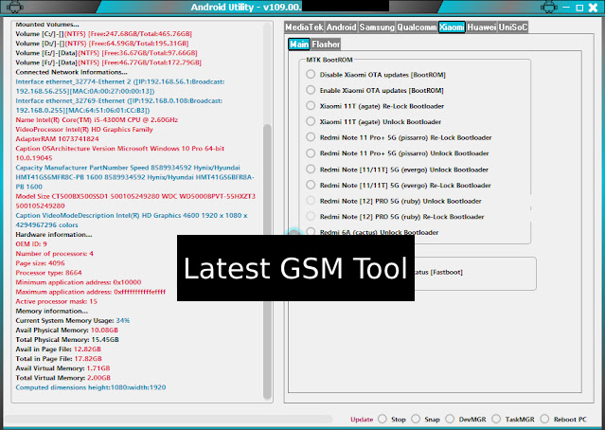Open the UniSoC tab

pos(513,27)
